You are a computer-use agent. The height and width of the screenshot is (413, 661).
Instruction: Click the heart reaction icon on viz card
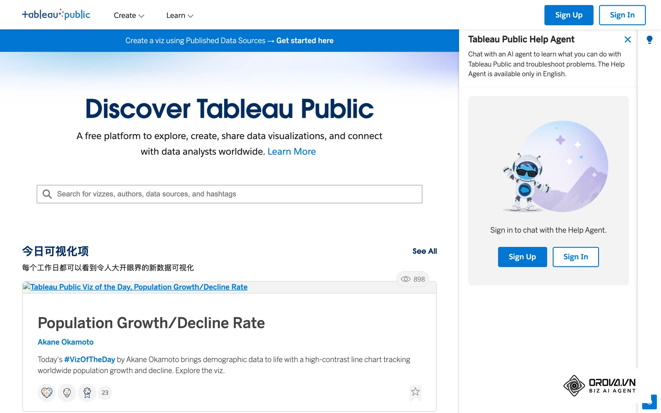tap(47, 392)
